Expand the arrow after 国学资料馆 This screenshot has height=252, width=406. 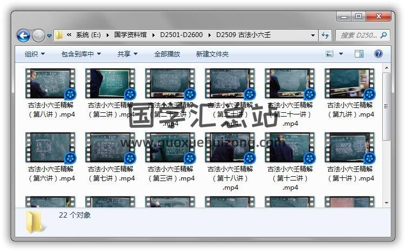[154, 35]
